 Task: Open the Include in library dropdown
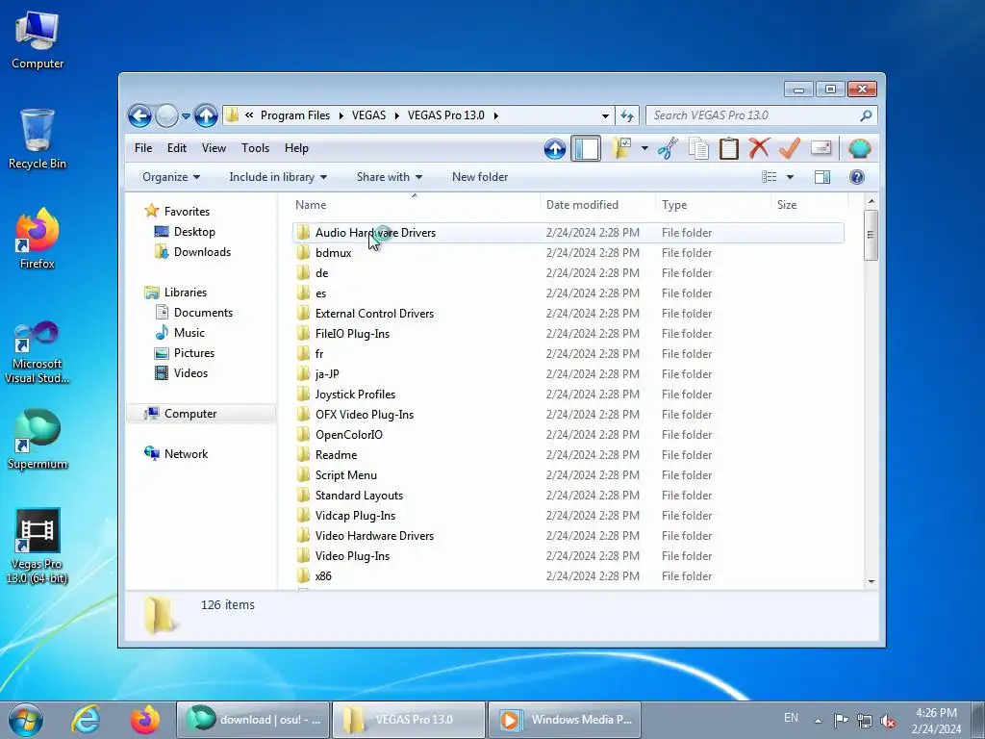(278, 177)
